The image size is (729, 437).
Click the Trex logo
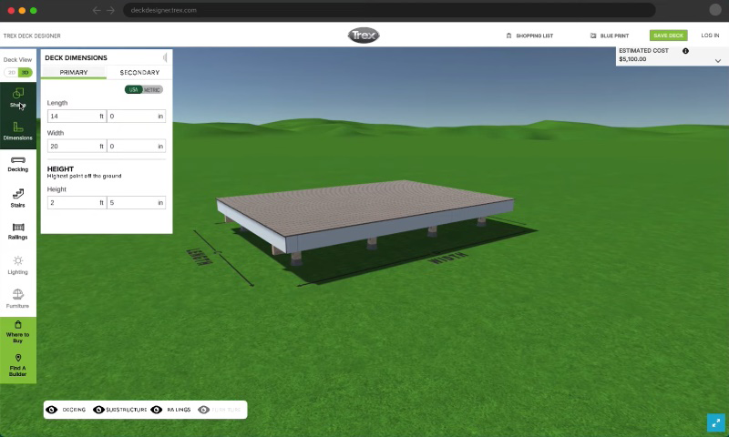point(364,36)
